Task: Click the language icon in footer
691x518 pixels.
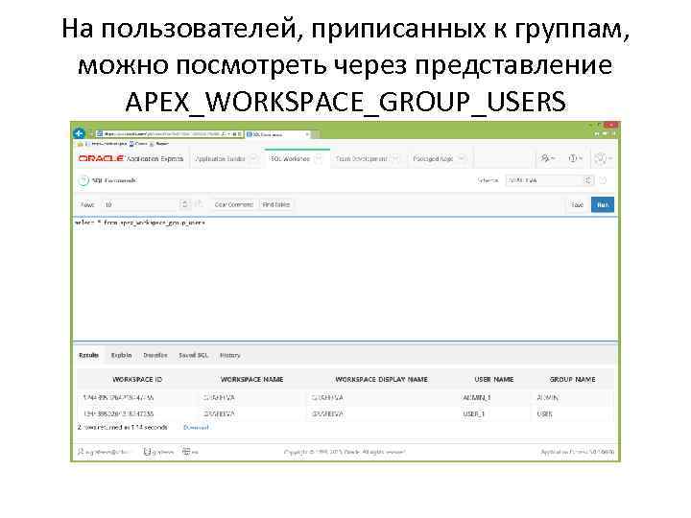Action: click(x=186, y=452)
